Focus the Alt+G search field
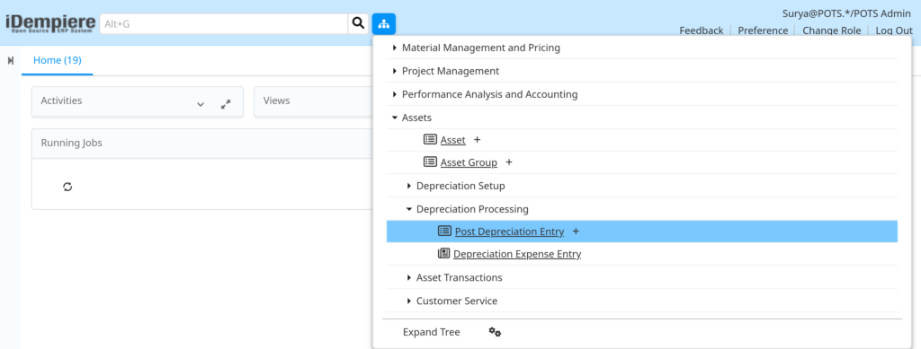Screen dimensions: 921x349 coord(224,23)
